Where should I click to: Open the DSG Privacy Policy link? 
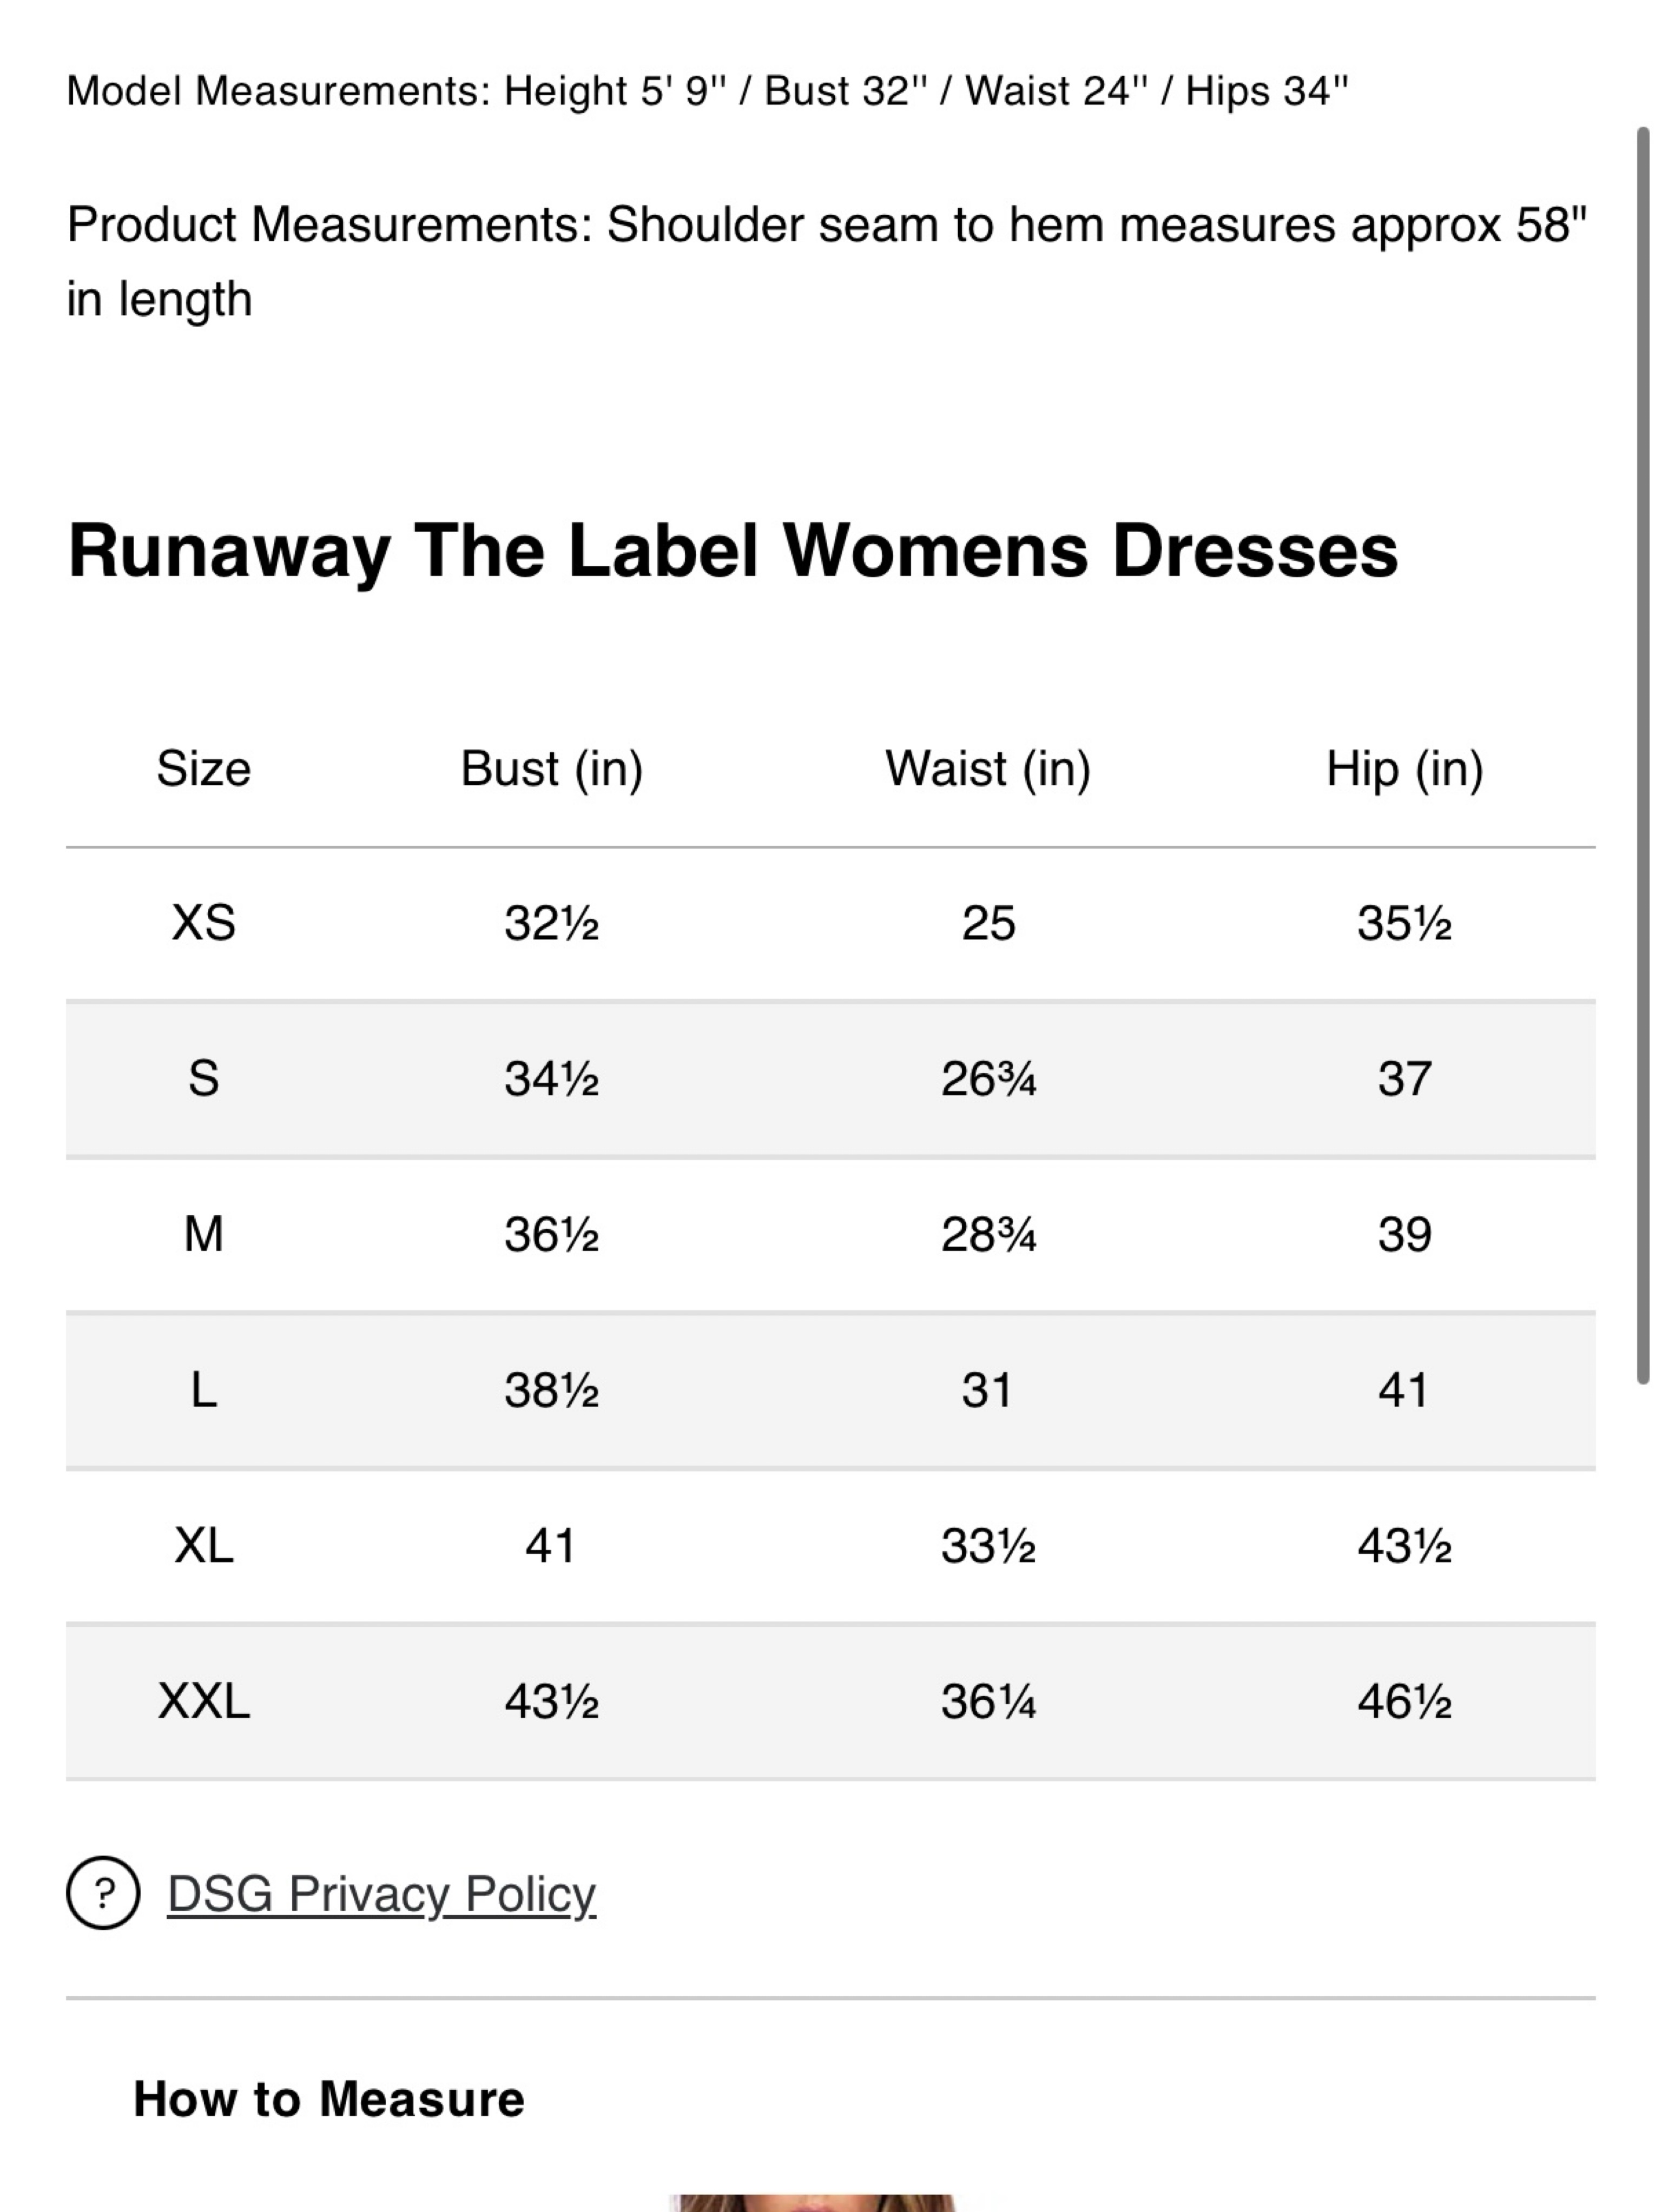click(381, 1894)
